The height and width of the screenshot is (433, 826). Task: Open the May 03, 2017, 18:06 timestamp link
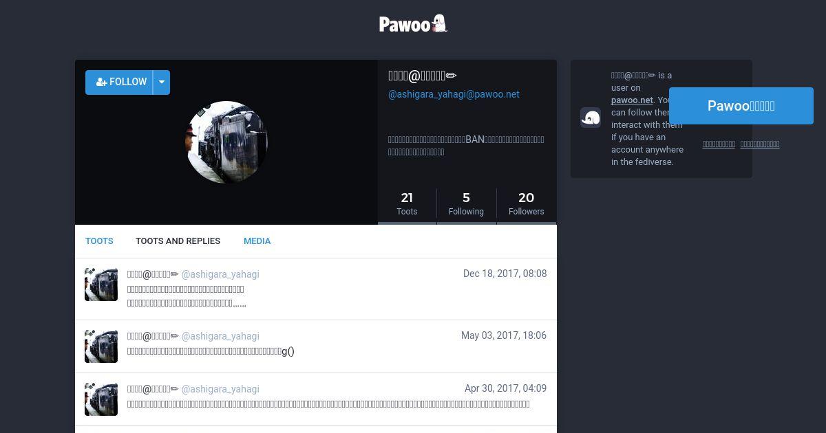point(504,335)
